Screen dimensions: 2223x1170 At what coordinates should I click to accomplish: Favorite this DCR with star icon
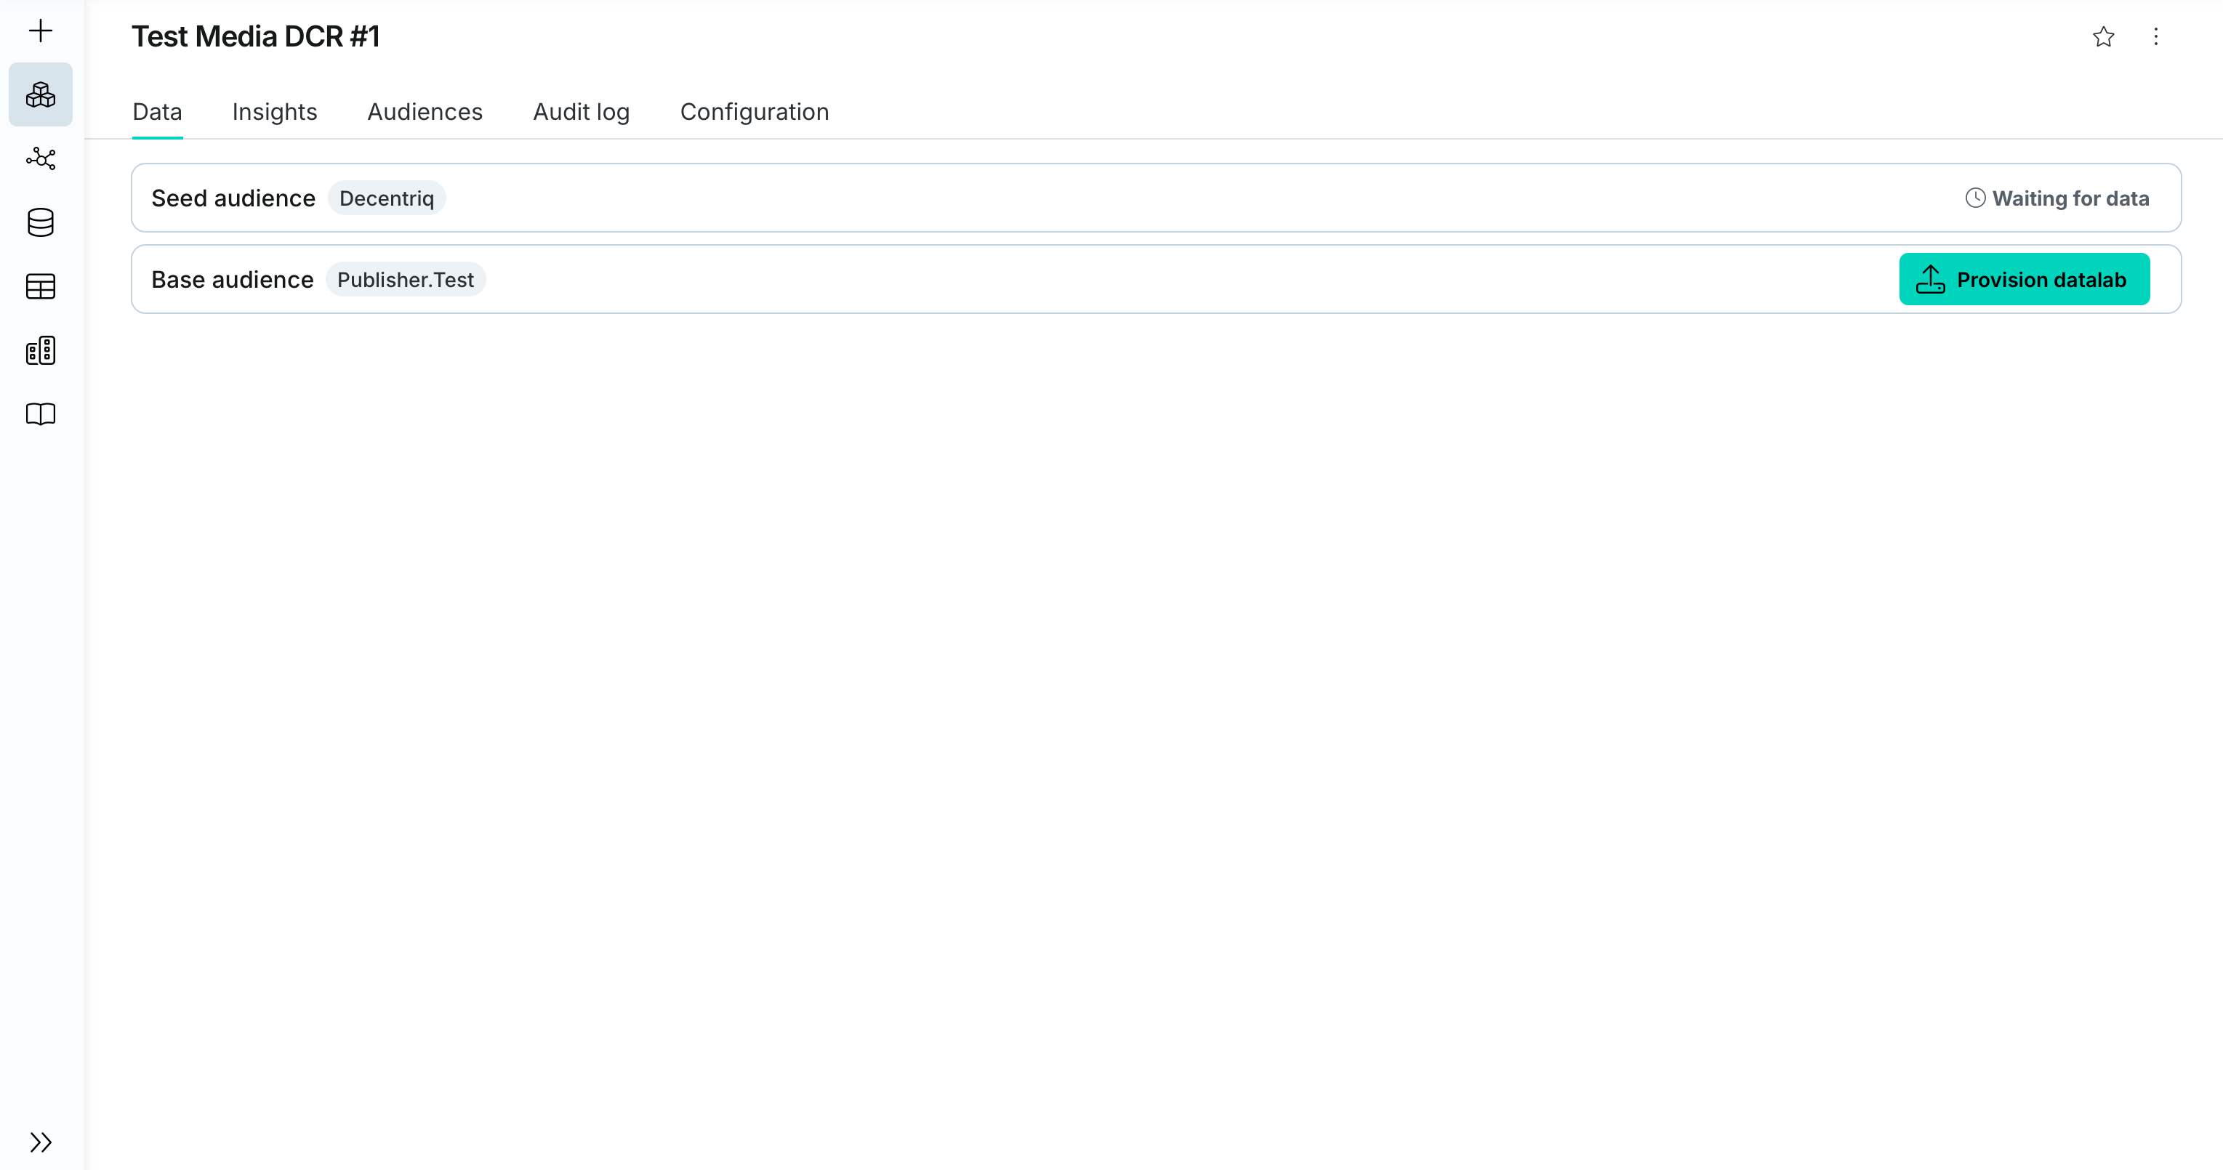[x=2103, y=37]
